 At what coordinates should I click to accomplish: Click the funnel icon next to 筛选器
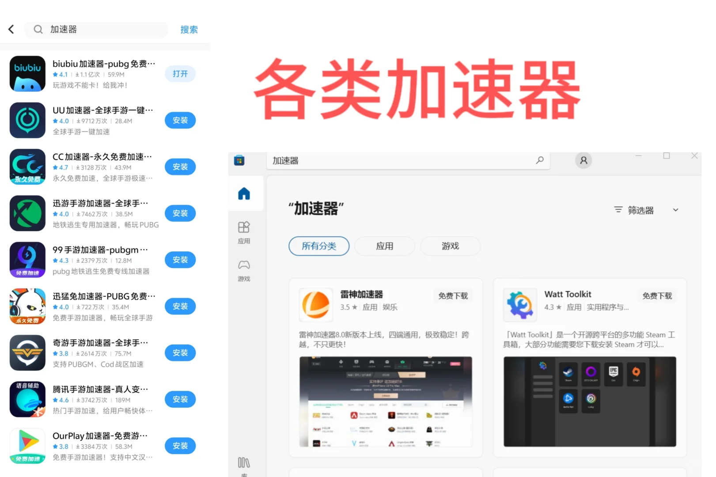click(618, 210)
